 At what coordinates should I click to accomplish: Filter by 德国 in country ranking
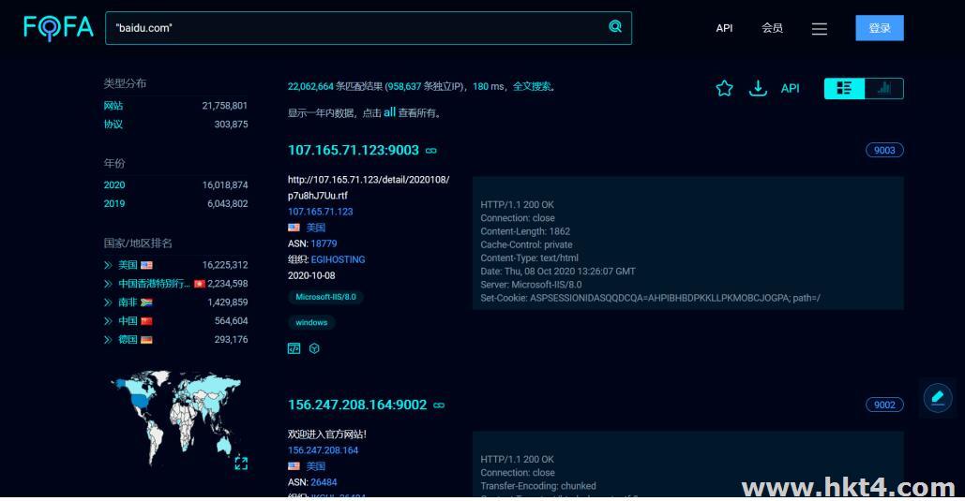(128, 339)
